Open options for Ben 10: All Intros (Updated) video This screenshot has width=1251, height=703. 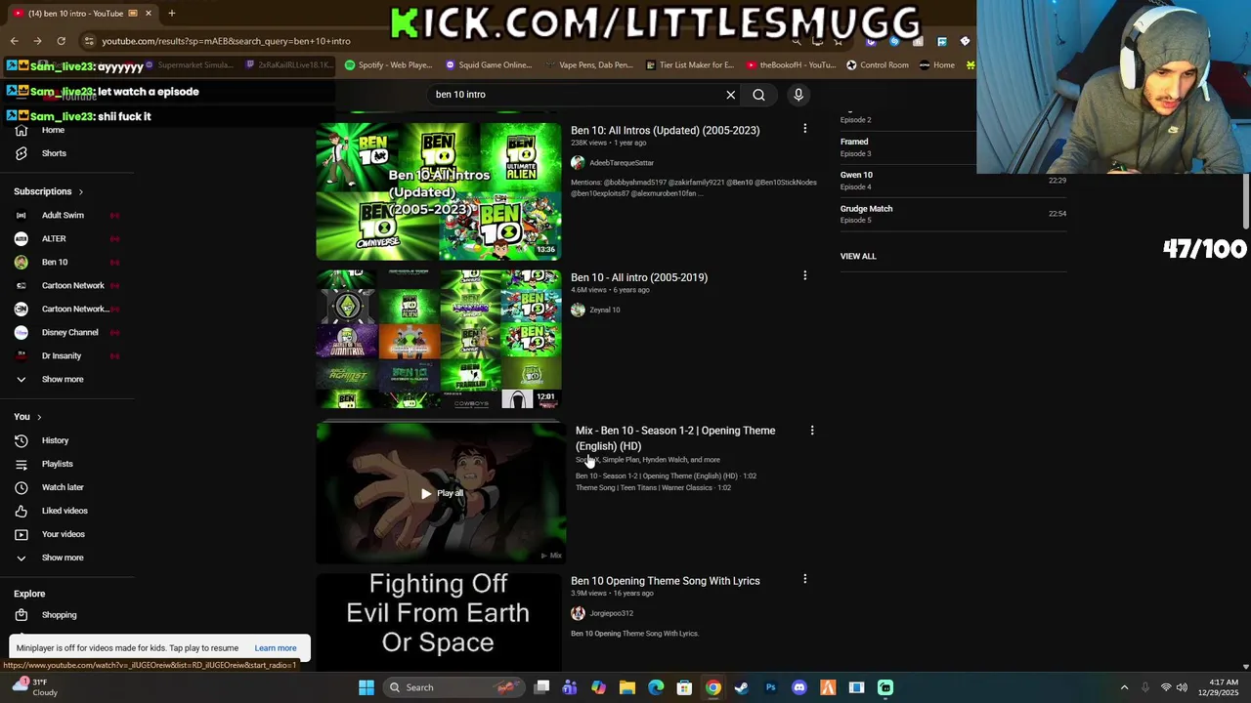pyautogui.click(x=804, y=129)
